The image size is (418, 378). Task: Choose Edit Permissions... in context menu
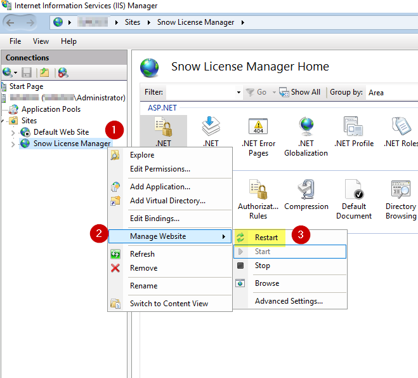pos(170,169)
